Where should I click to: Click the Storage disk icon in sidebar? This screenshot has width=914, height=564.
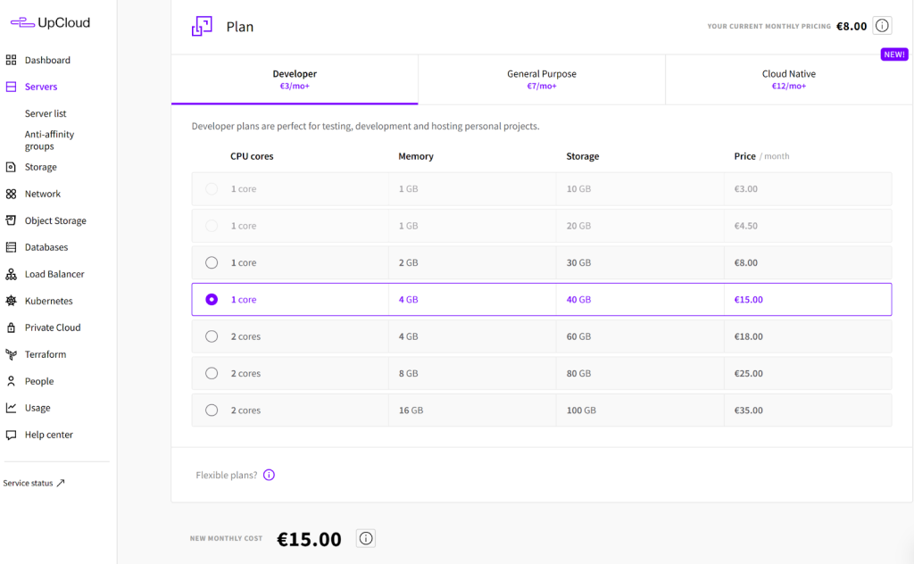click(x=11, y=167)
